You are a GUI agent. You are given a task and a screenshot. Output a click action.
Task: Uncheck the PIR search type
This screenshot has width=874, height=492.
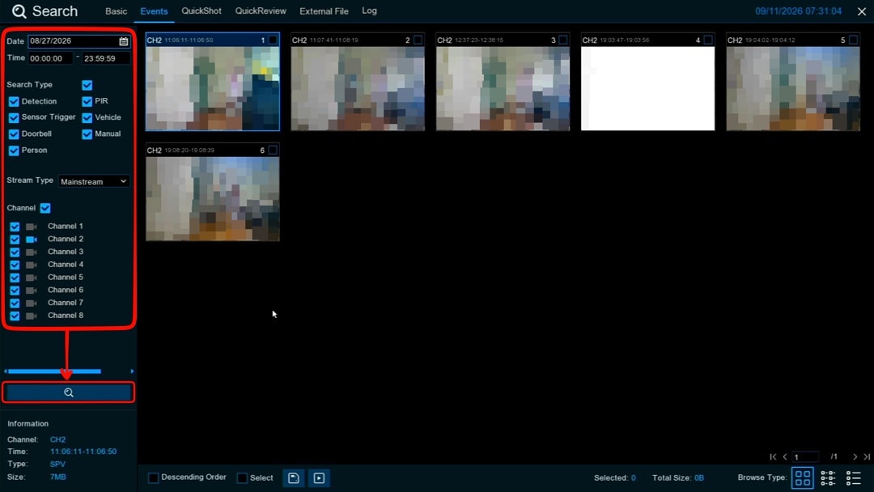click(x=87, y=101)
